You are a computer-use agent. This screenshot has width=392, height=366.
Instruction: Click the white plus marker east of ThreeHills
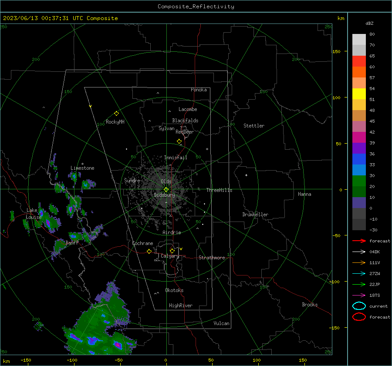click(x=246, y=175)
